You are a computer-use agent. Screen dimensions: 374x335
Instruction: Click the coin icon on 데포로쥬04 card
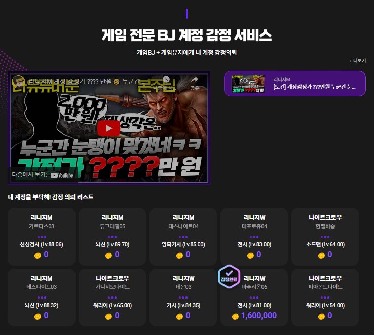pyautogui.click(x=250, y=256)
